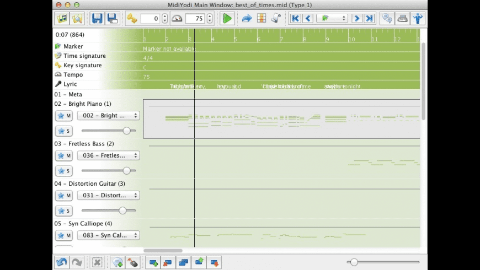
Task: Save the MIDI file with floppy icon
Action: (97, 18)
